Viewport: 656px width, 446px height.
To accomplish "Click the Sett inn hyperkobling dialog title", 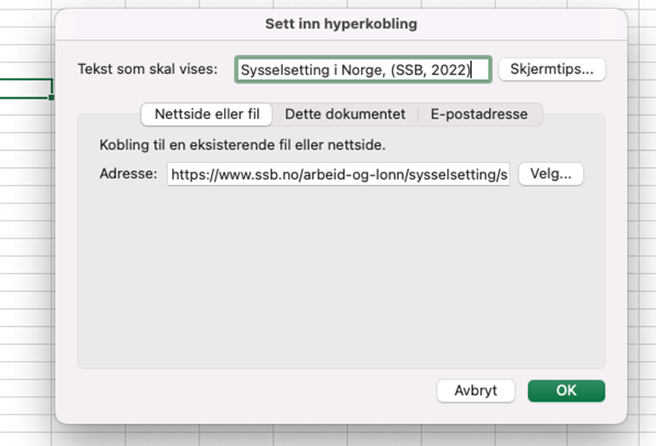I will [x=341, y=24].
